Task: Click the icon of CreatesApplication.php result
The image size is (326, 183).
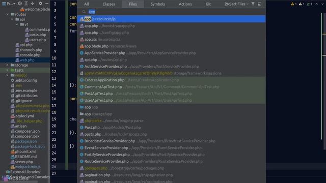Action: click(x=81, y=80)
